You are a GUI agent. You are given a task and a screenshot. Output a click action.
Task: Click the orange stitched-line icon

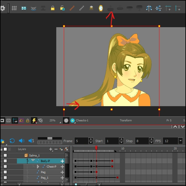point(72,8)
